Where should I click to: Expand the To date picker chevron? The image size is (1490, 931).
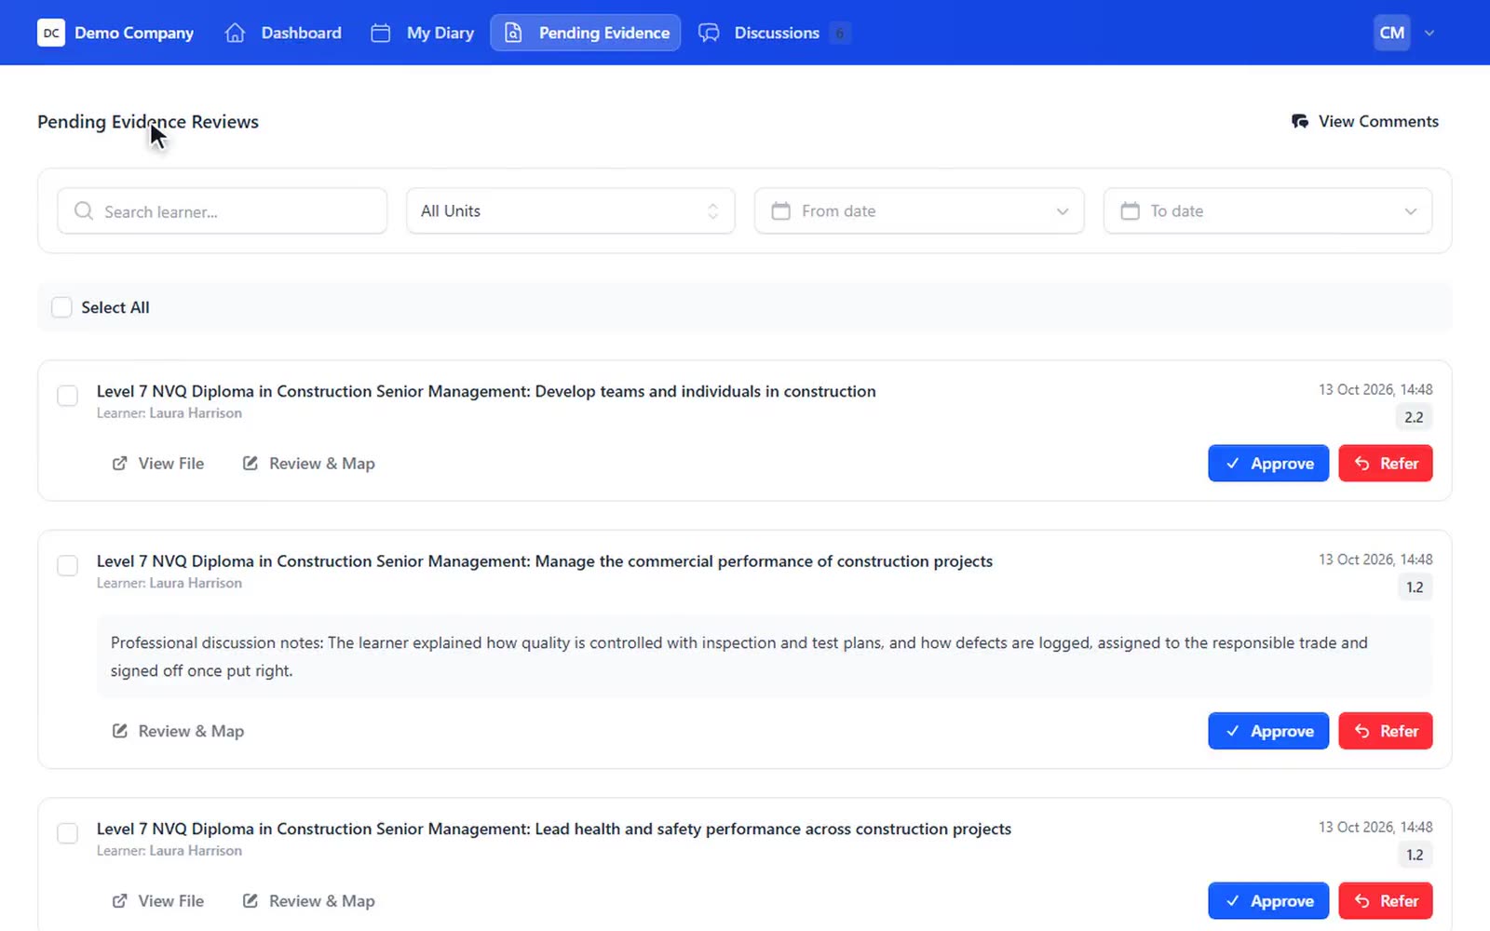tap(1410, 211)
